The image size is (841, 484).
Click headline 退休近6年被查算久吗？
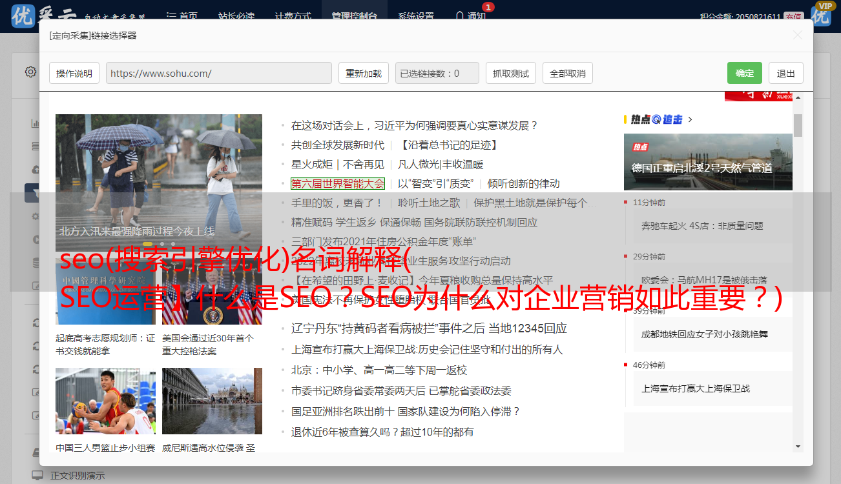click(344, 432)
